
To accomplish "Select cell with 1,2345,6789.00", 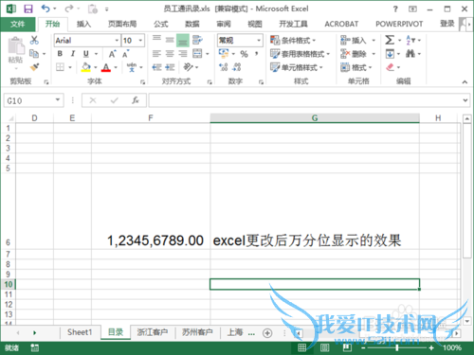I will [x=151, y=211].
